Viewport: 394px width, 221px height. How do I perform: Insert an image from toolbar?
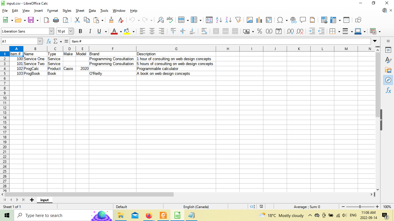click(250, 20)
